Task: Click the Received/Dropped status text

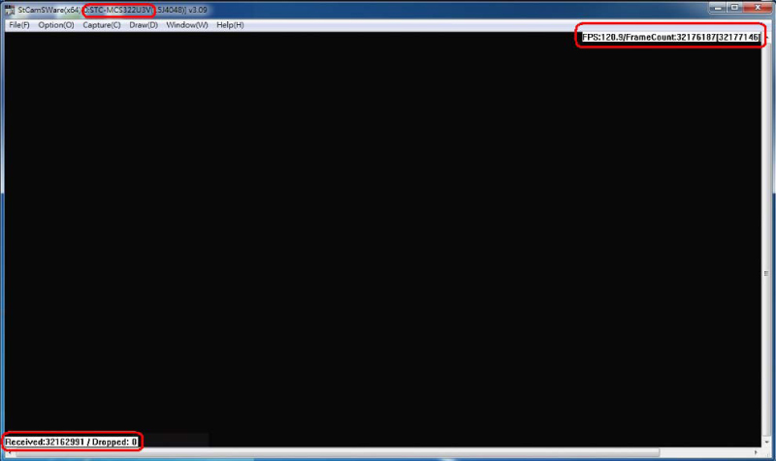Action: 72,442
